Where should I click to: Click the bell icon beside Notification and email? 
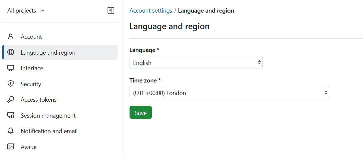(11, 131)
